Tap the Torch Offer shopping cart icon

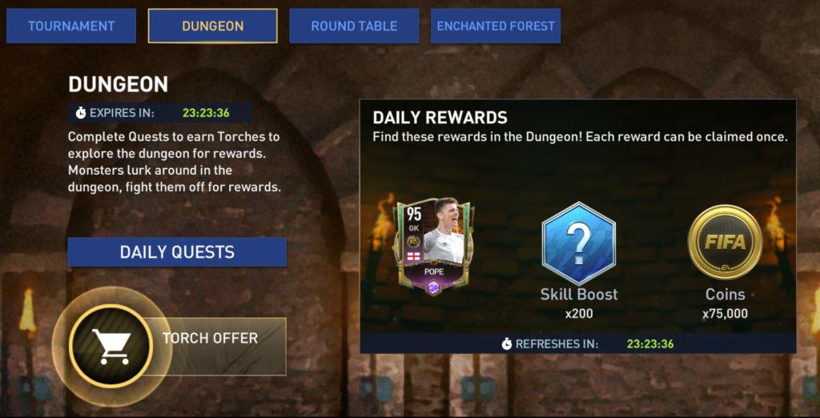coord(111,347)
